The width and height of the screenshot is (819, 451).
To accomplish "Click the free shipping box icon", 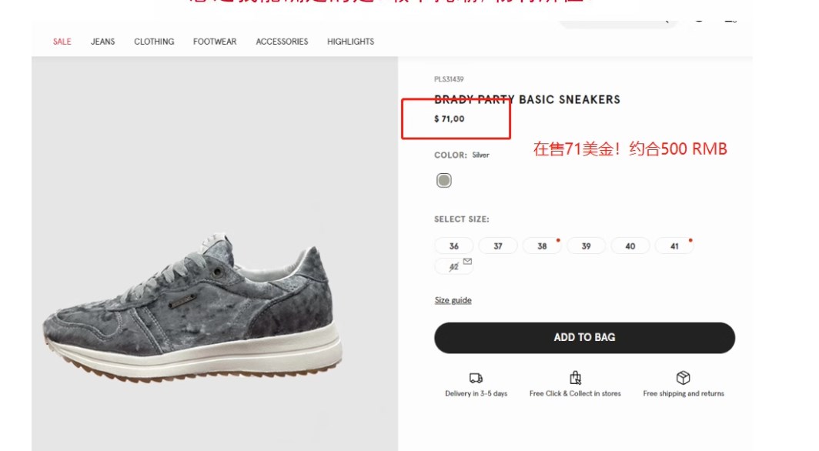I will 684,377.
